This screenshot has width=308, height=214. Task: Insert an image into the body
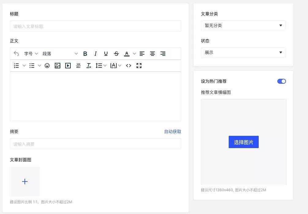pyautogui.click(x=58, y=66)
